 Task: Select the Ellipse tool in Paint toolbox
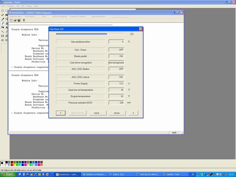click(x=3, y=40)
